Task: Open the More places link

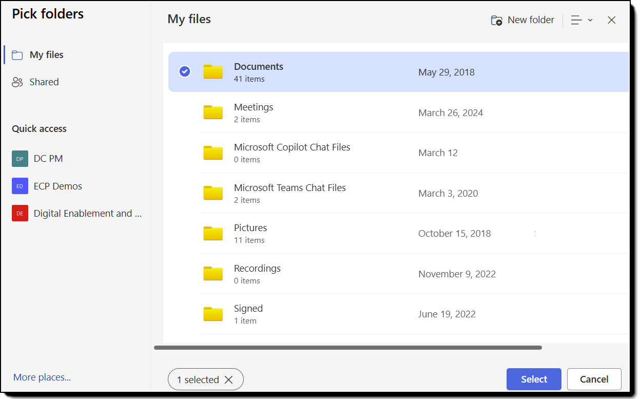Action: coord(42,377)
